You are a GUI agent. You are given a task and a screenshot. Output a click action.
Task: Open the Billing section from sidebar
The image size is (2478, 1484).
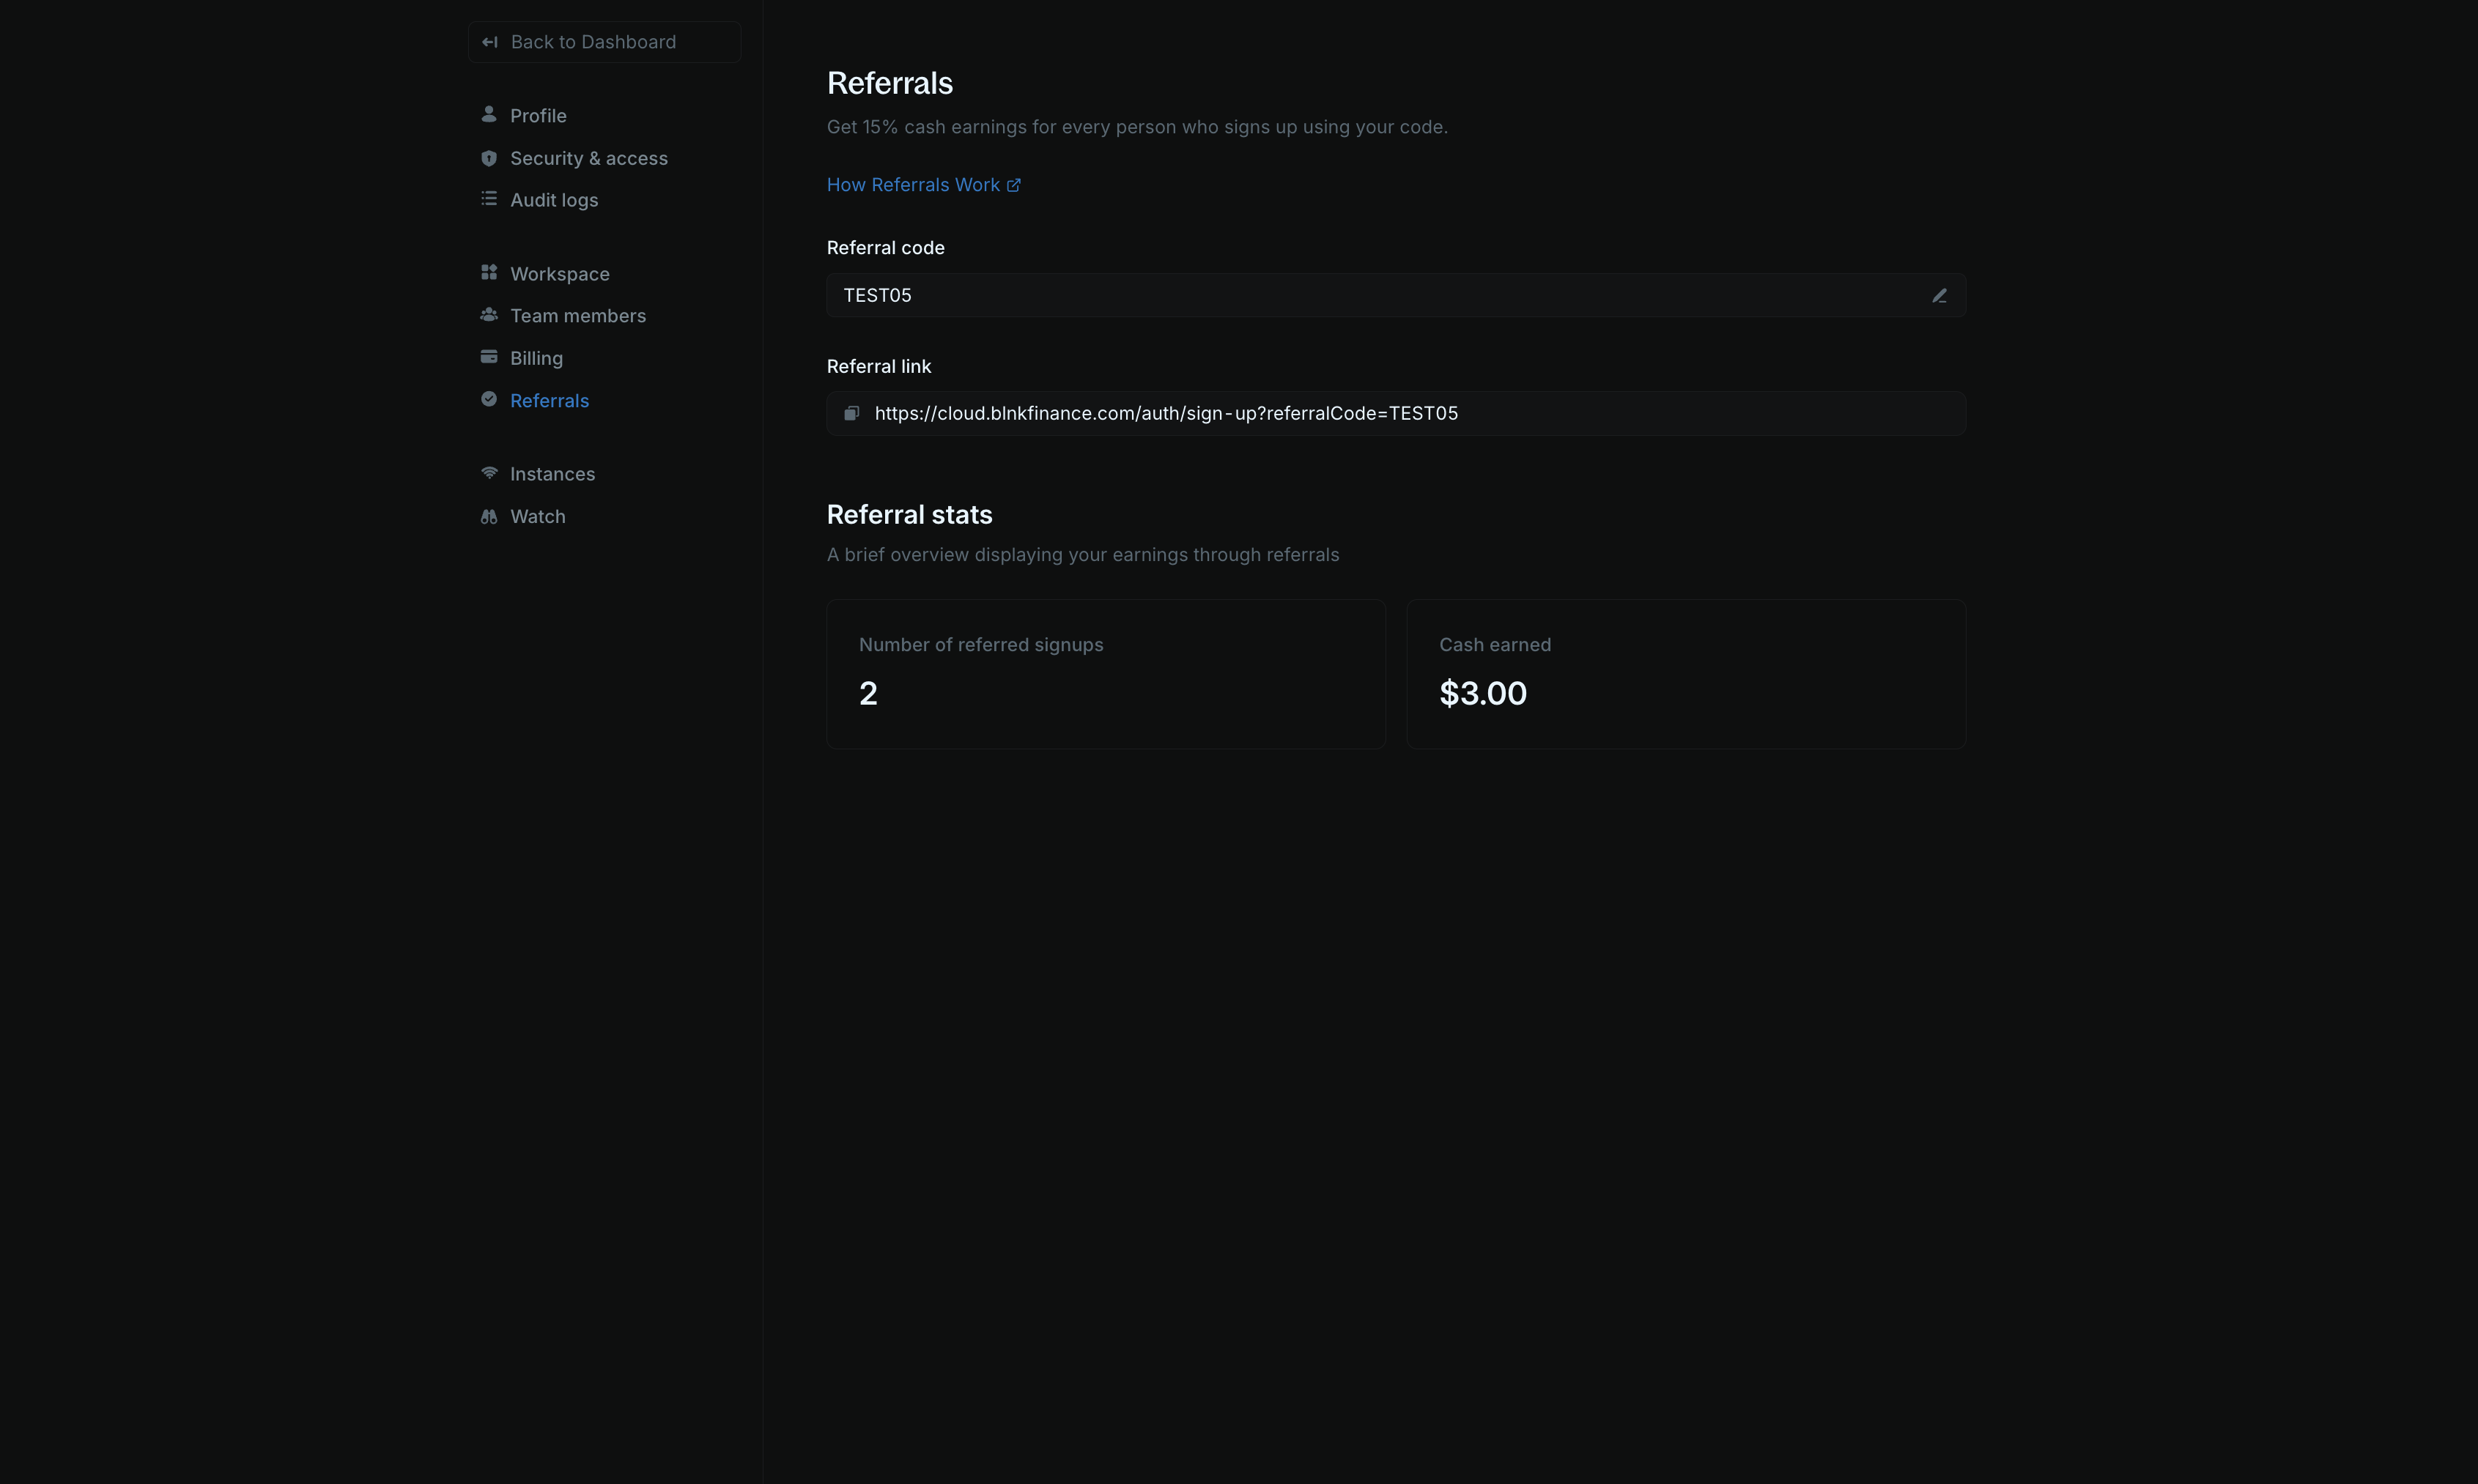click(536, 357)
